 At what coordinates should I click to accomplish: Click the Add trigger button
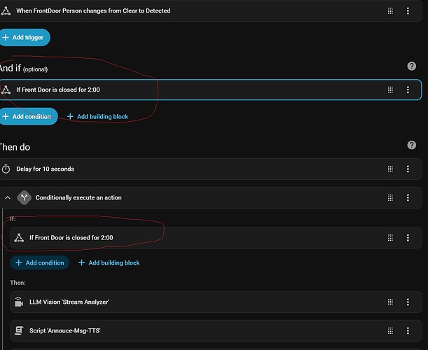click(x=25, y=37)
